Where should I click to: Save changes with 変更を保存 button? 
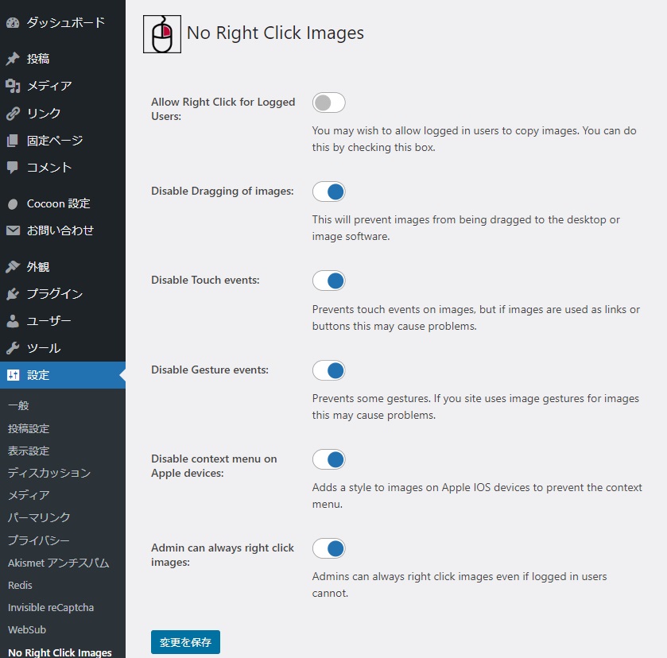tap(185, 642)
